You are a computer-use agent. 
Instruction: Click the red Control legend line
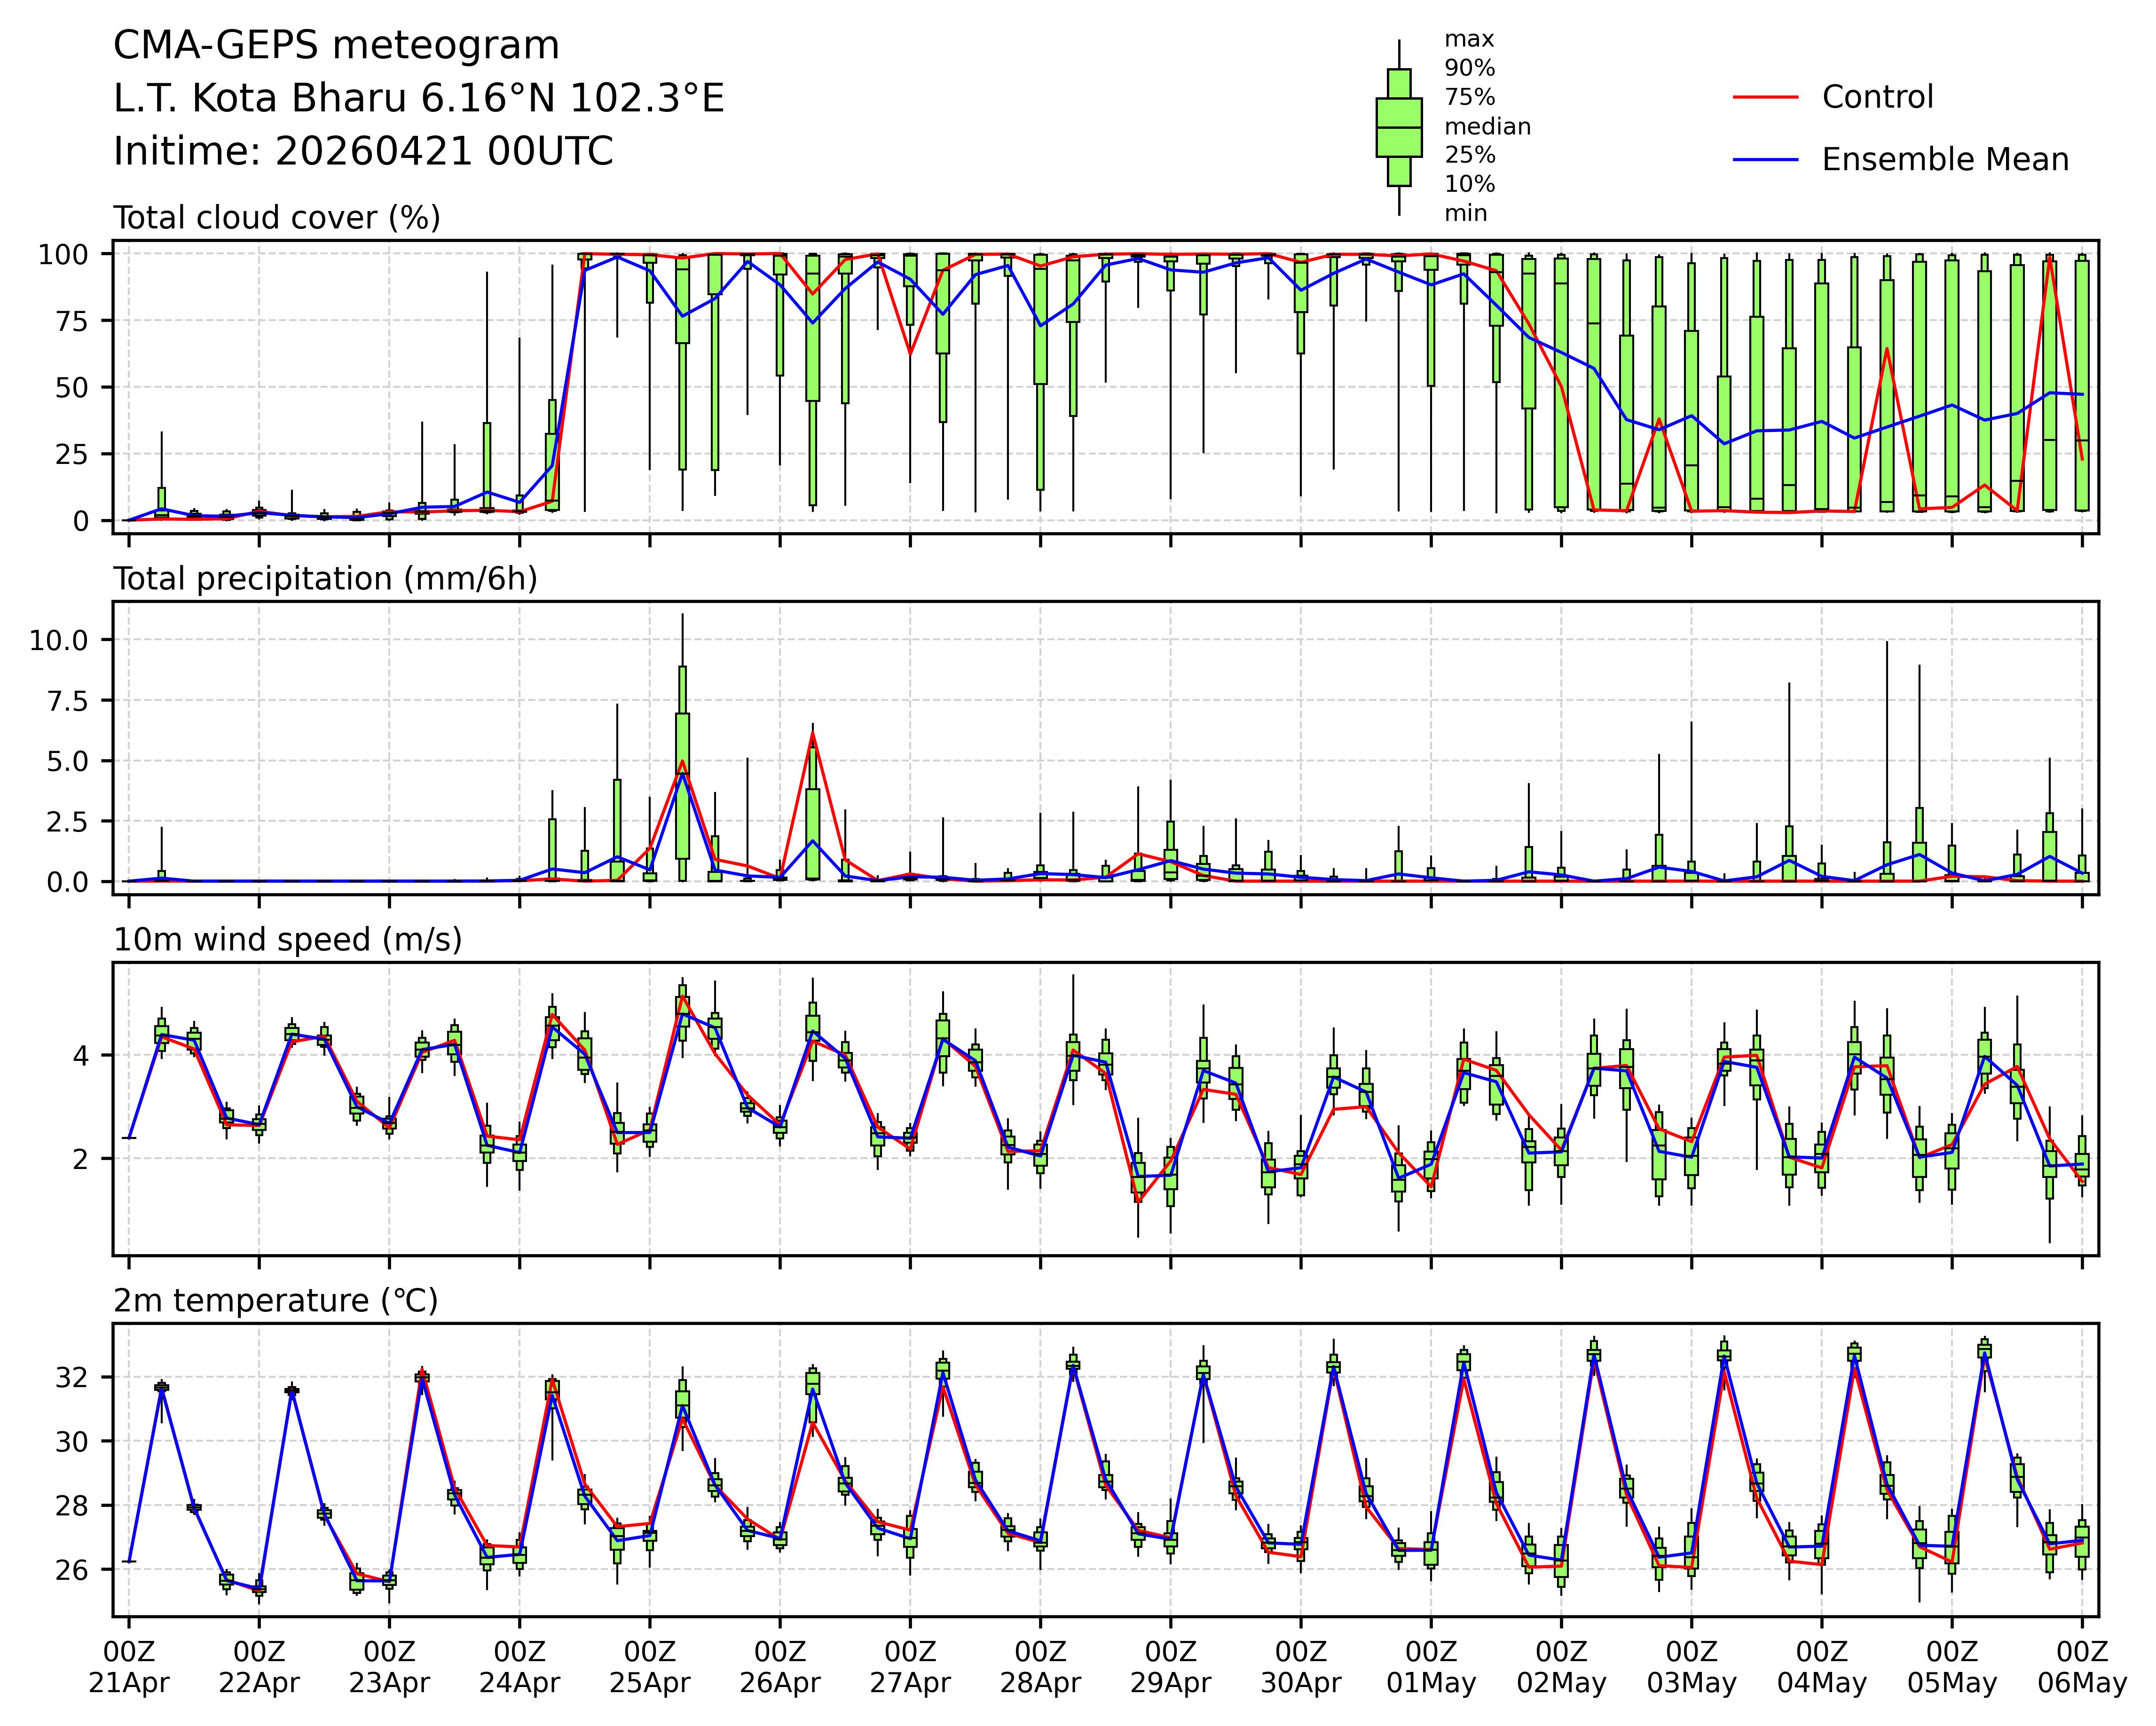pyautogui.click(x=1765, y=97)
